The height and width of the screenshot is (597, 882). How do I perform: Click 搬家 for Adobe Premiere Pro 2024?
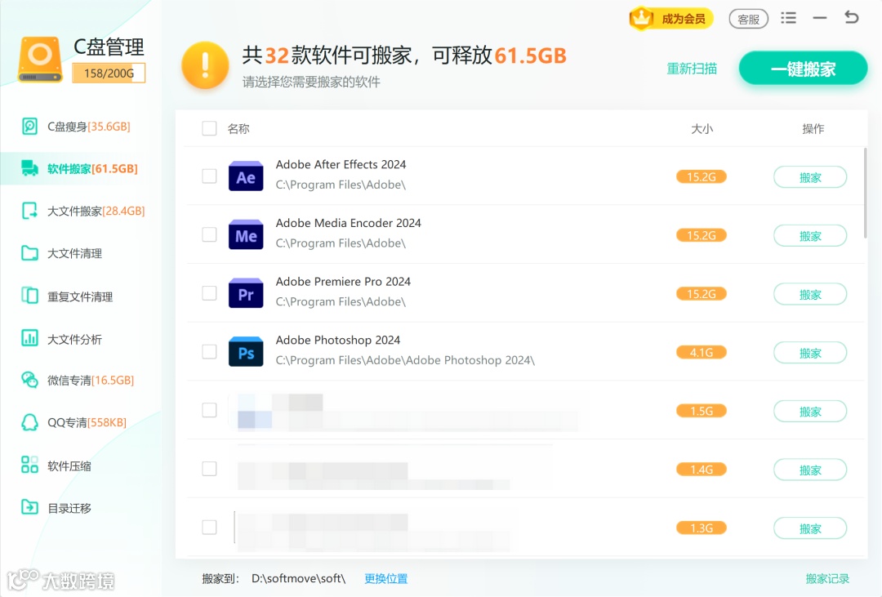[810, 294]
